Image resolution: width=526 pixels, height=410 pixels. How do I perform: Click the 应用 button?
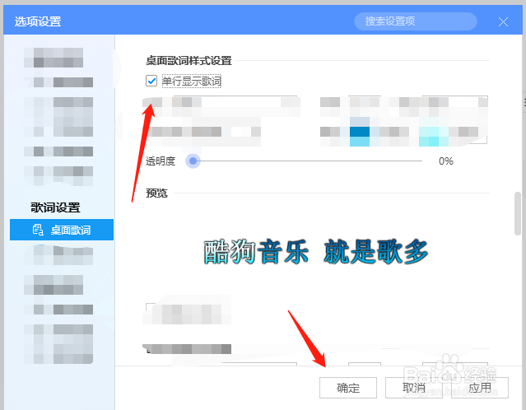pos(480,388)
